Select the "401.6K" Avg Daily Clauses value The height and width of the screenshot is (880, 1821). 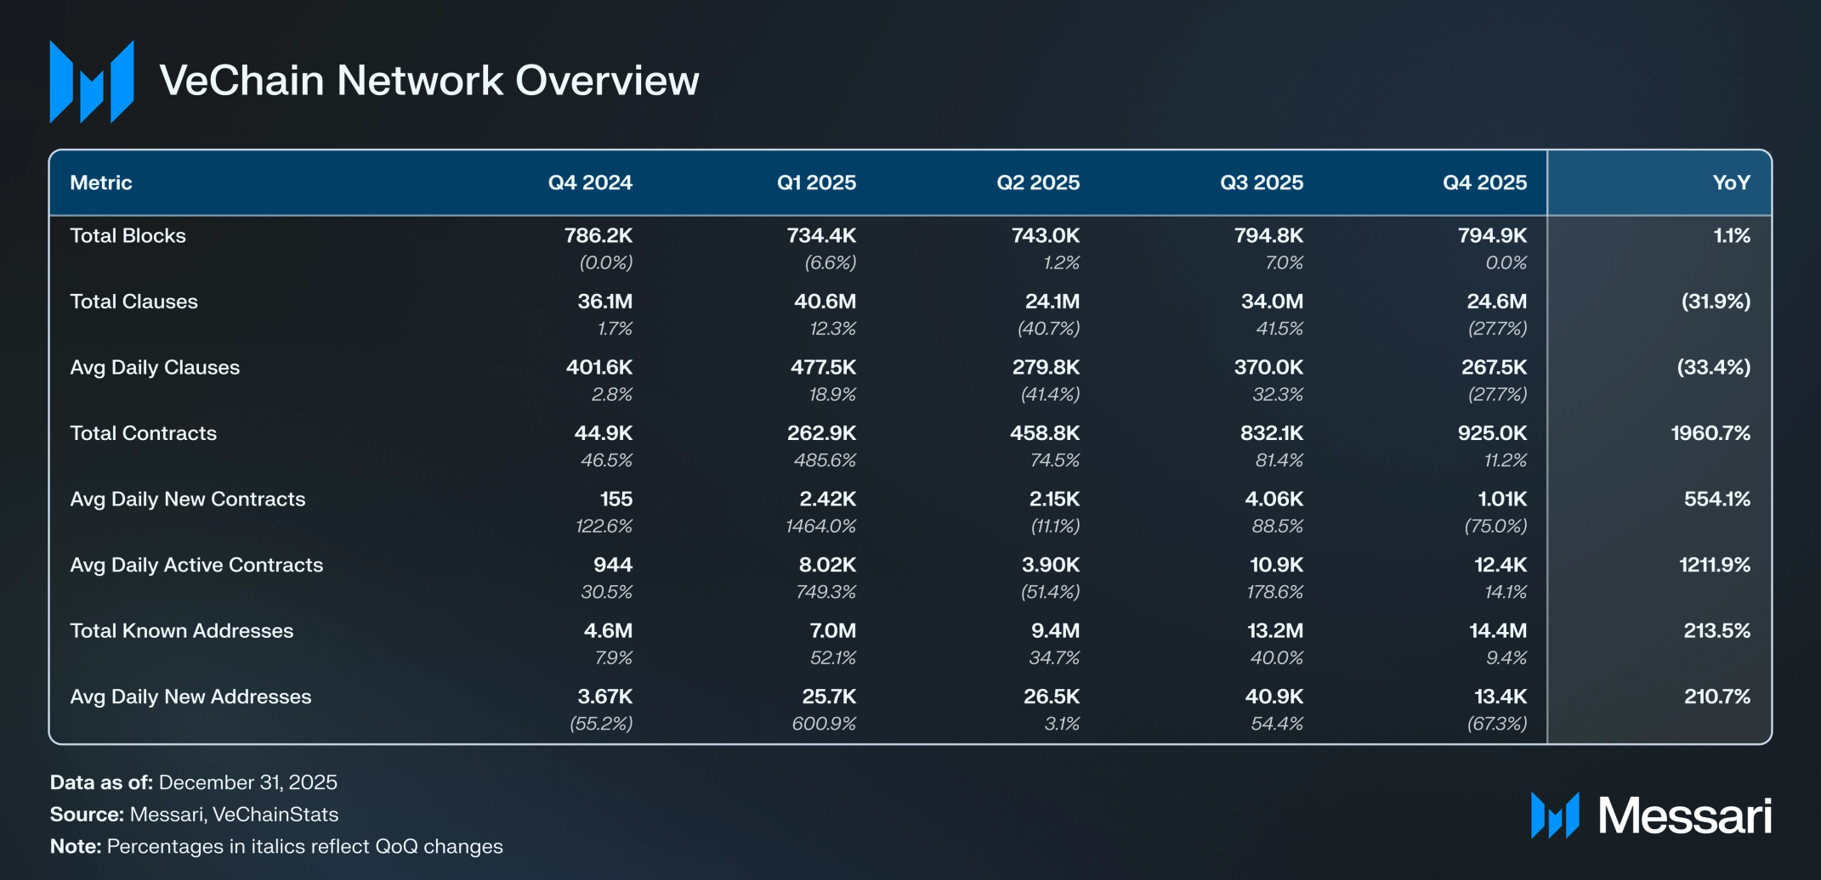point(599,368)
